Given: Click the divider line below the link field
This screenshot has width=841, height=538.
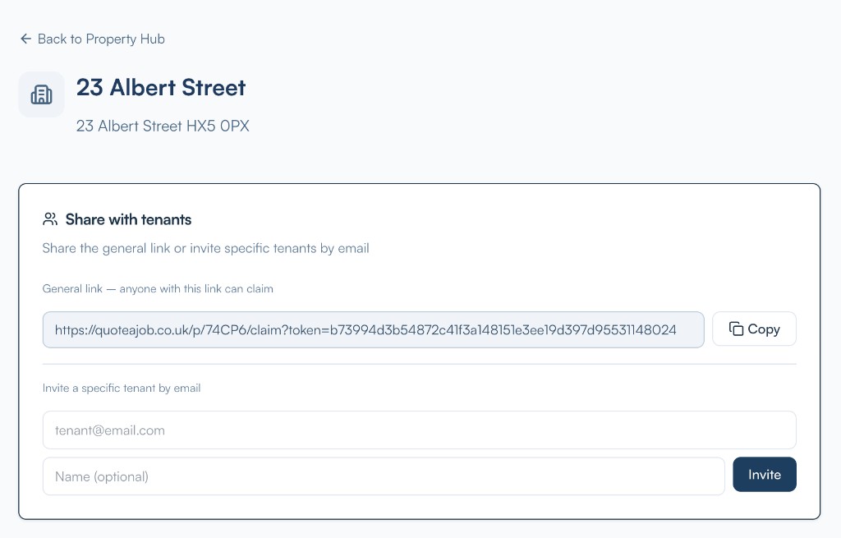Looking at the screenshot, I should tap(419, 364).
